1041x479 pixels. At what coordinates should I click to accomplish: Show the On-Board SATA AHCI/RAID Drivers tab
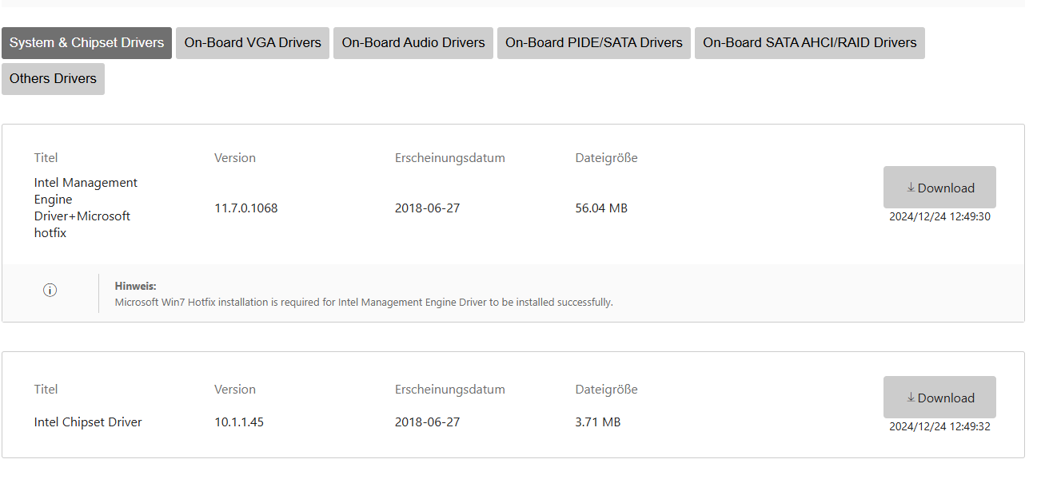810,43
